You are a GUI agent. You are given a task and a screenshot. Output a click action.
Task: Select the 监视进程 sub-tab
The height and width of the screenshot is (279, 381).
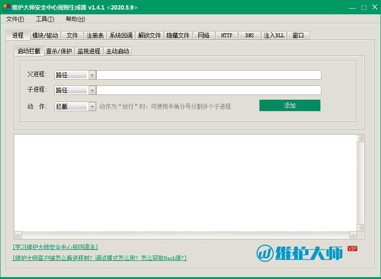(89, 51)
